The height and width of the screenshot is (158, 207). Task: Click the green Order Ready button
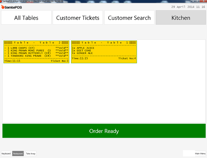[x=104, y=131]
